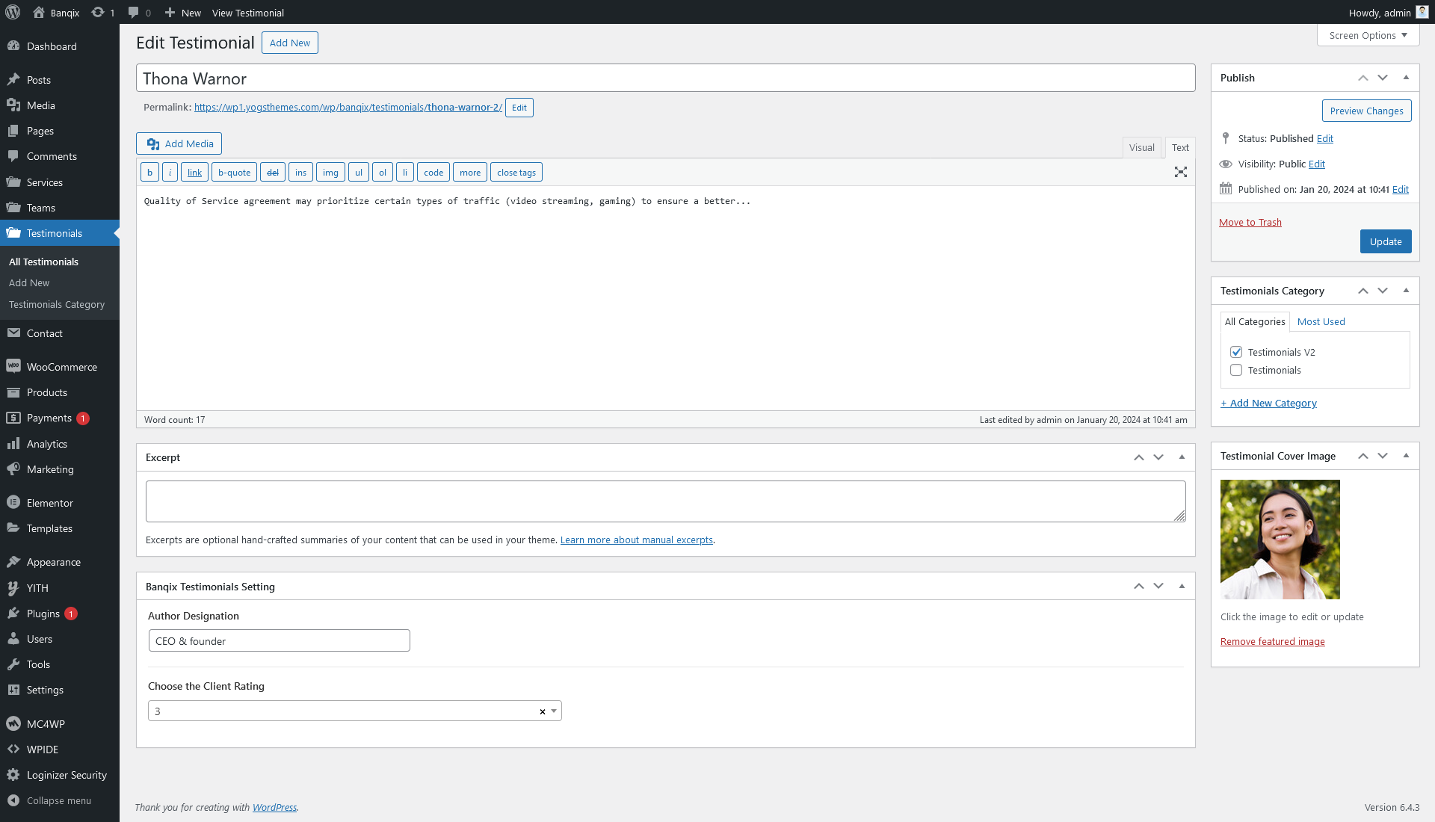Open the Client Rating dropdown

pyautogui.click(x=554, y=711)
